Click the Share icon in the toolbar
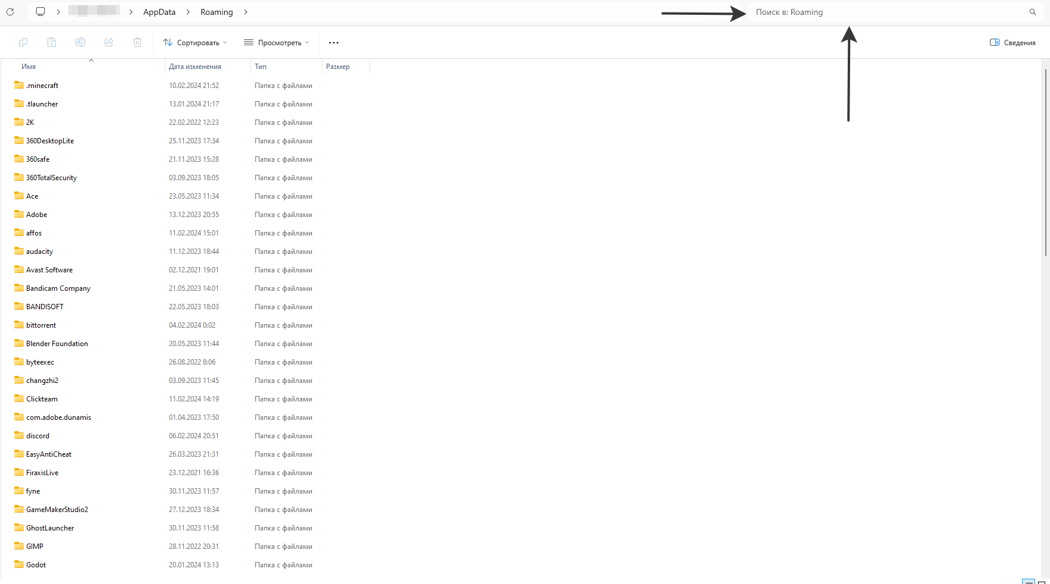Screen dimensions: 1050x584 109,42
